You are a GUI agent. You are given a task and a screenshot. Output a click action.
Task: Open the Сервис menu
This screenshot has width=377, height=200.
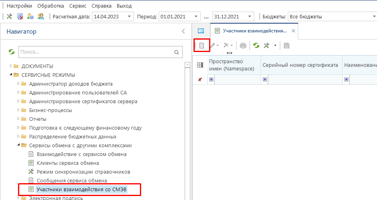[78, 6]
